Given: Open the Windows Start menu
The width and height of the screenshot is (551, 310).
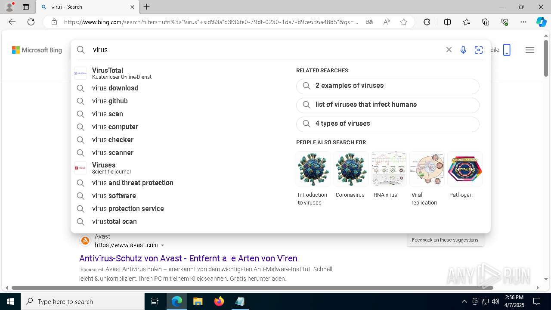Looking at the screenshot, I should click(10, 301).
